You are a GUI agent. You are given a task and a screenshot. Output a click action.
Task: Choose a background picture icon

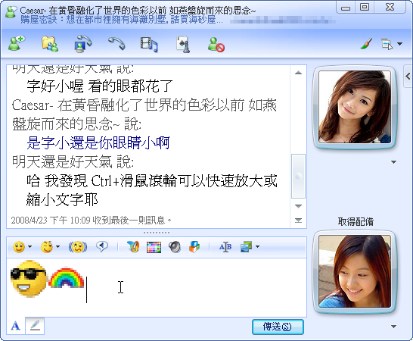click(x=247, y=247)
